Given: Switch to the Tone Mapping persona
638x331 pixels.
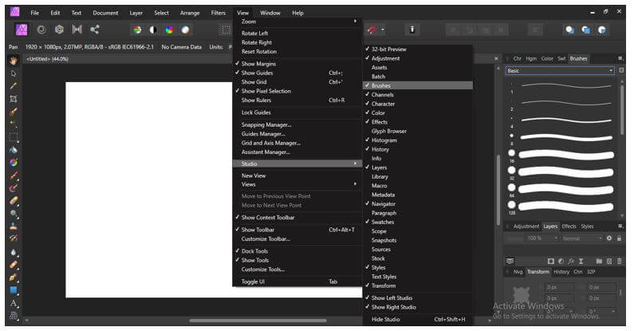Looking at the screenshot, I should point(77,30).
